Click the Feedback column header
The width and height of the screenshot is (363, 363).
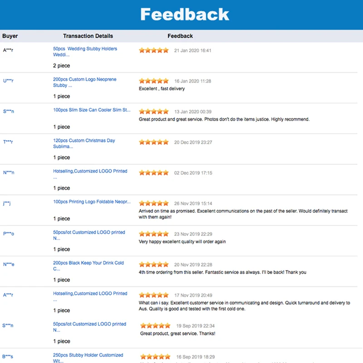point(180,36)
